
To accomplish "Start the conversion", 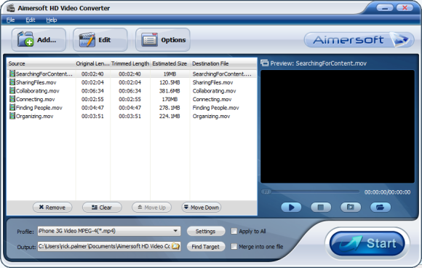I will [x=367, y=243].
